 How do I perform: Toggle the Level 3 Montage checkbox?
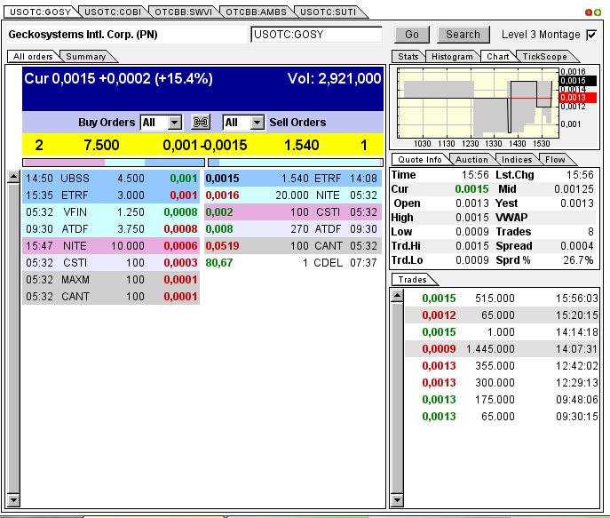click(591, 35)
